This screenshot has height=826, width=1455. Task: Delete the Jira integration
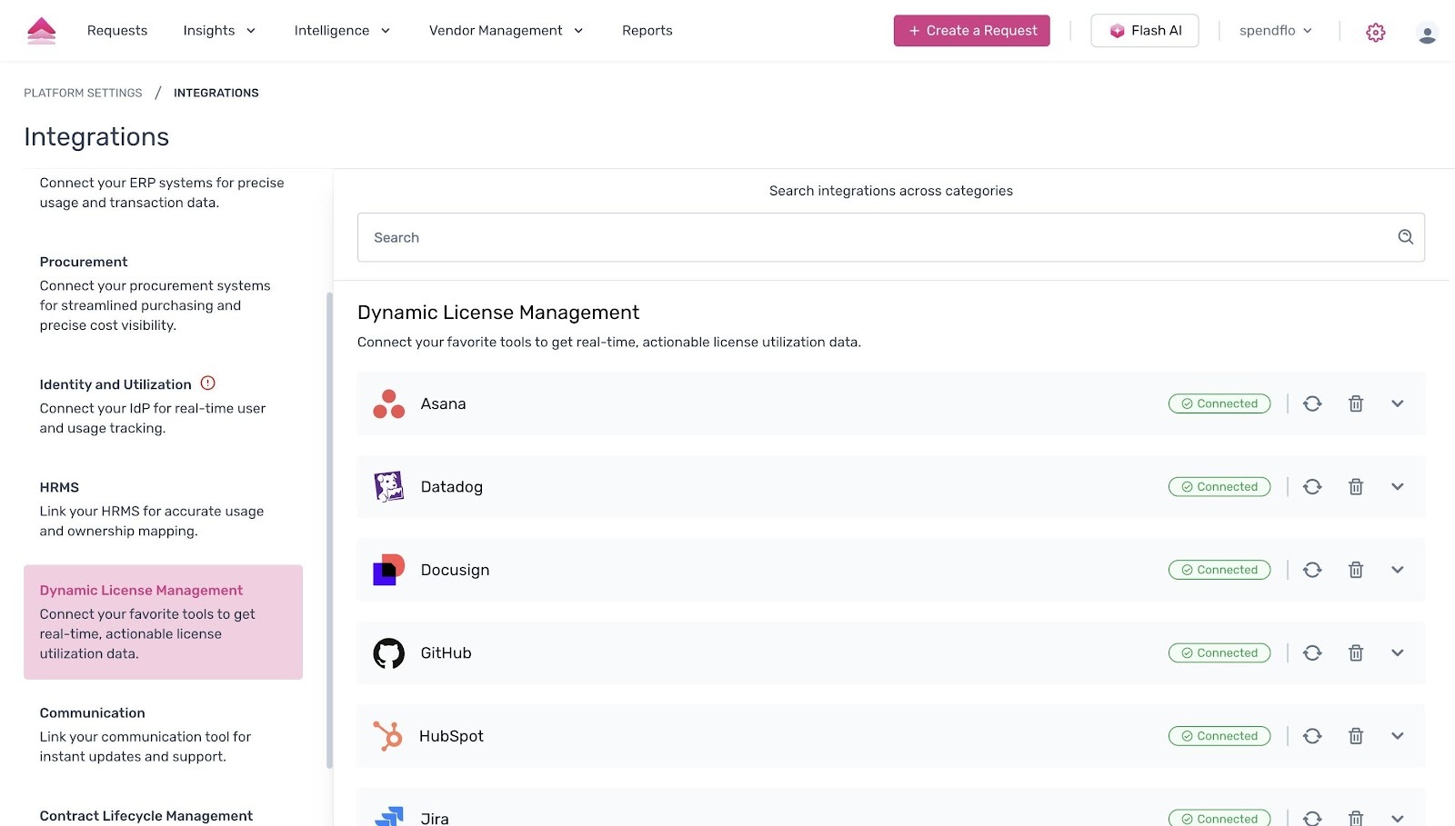point(1355,818)
